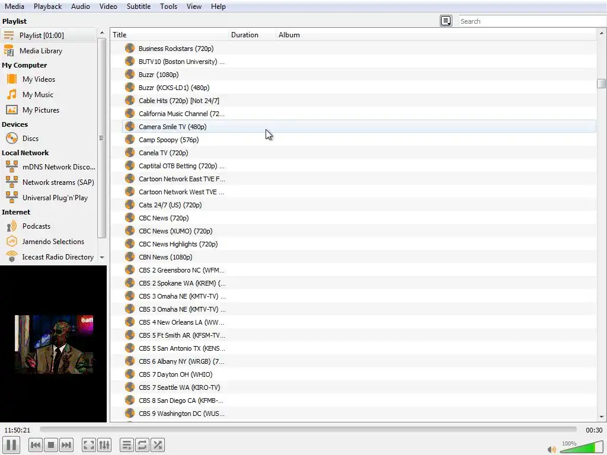Click playlist scrollbar down arrow
This screenshot has width=607, height=455.
pyautogui.click(x=601, y=417)
